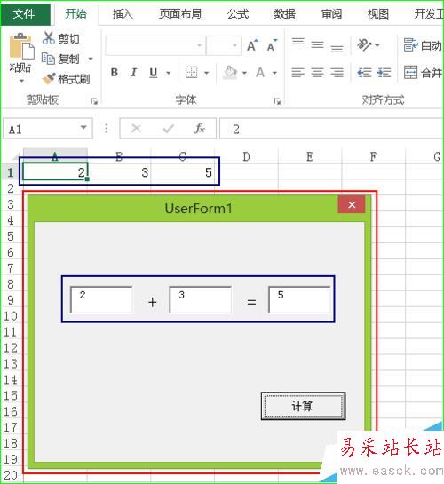
Task: Decrease font size with smaller A icon
Action: pyautogui.click(x=272, y=45)
